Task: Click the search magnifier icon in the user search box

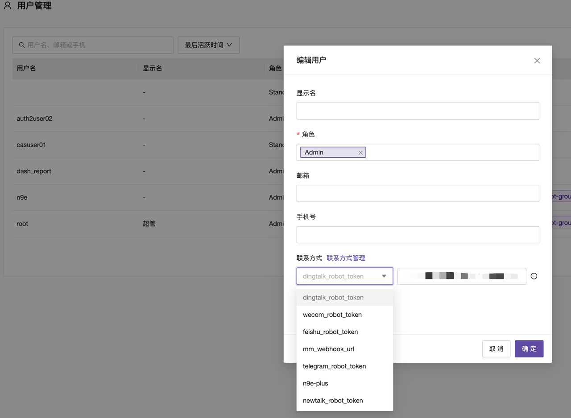Action: 22,45
